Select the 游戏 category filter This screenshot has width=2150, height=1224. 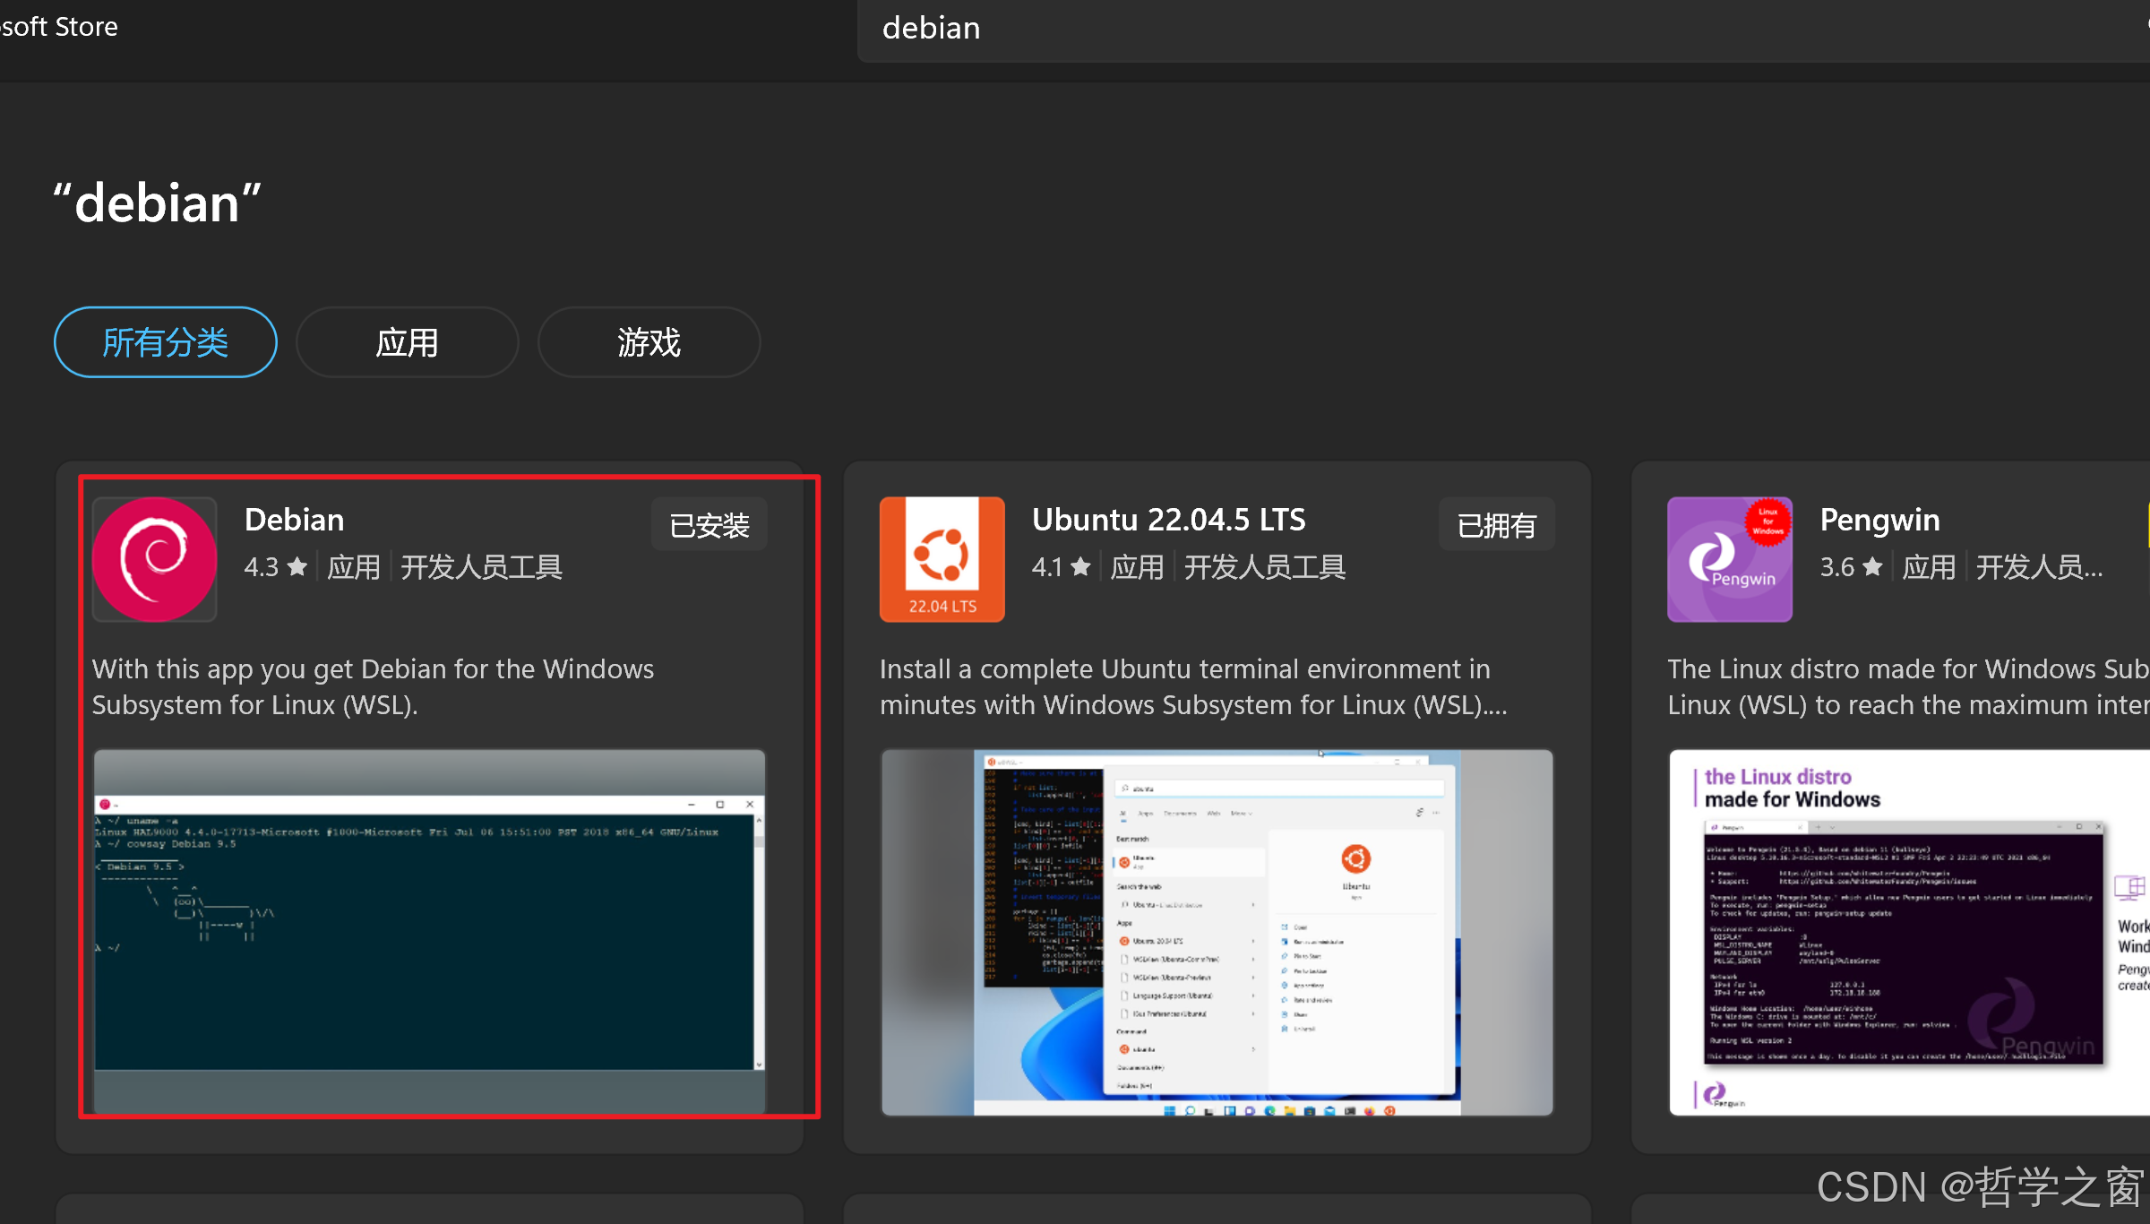point(648,341)
